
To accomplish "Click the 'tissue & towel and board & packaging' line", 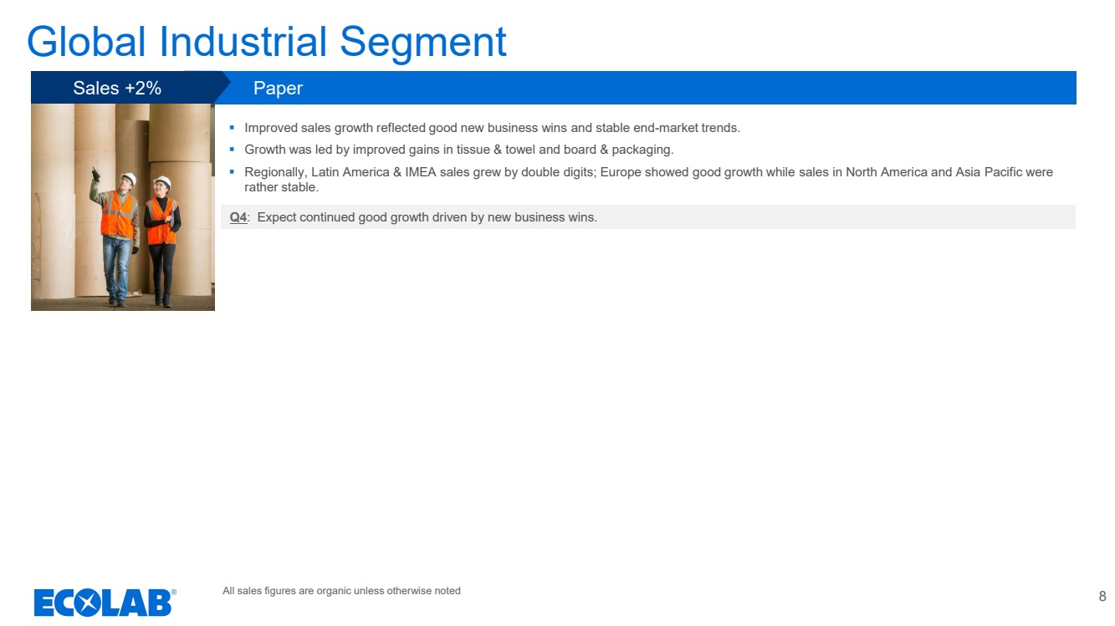I will tap(458, 150).
